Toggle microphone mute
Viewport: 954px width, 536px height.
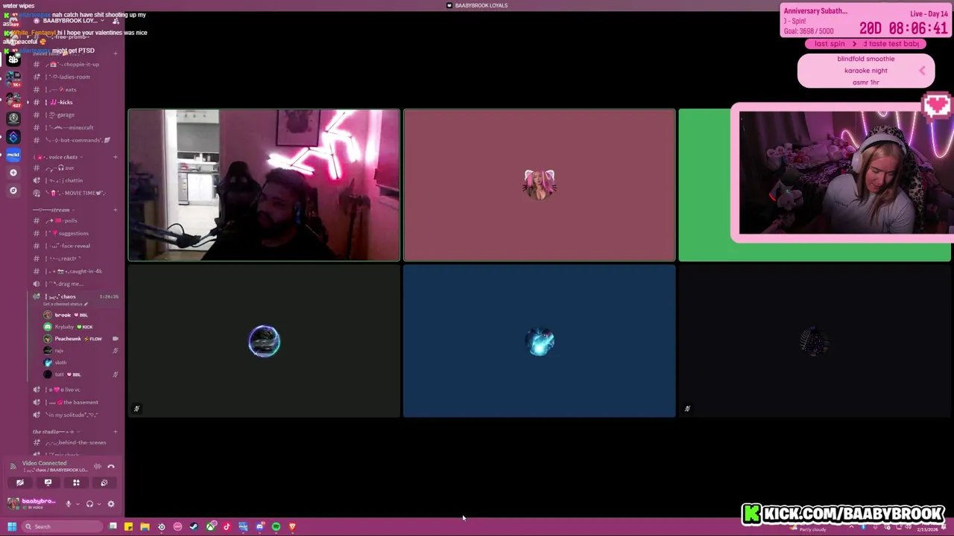[68, 504]
